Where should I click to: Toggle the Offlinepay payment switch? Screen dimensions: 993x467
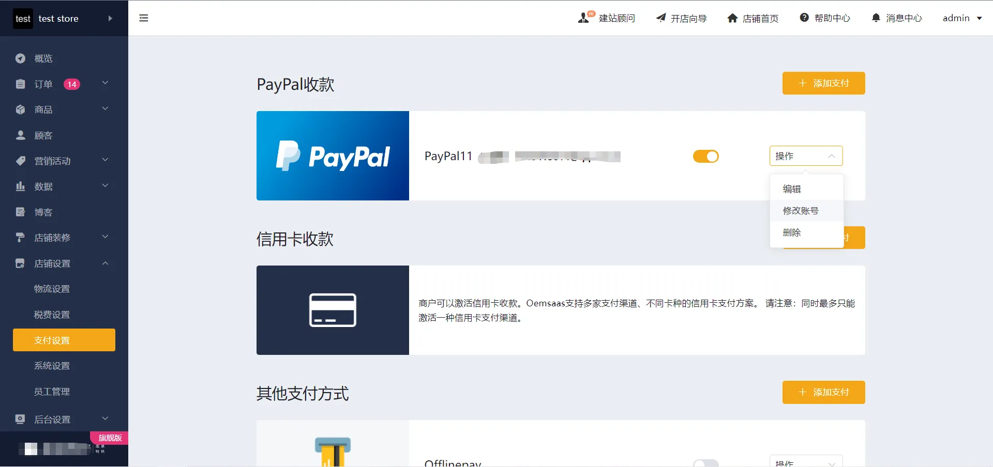706,463
